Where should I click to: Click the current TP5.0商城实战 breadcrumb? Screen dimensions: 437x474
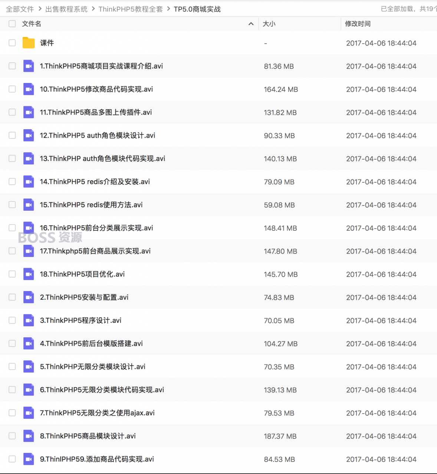pos(197,9)
